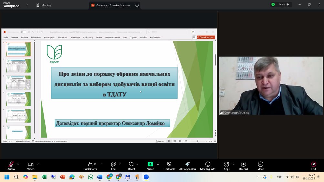Click PowerPoint undo icon

pos(33,32)
